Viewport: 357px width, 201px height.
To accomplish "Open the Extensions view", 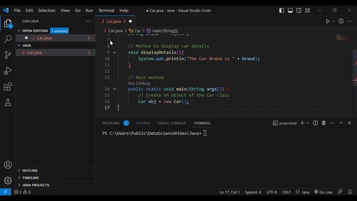I will click(8, 87).
